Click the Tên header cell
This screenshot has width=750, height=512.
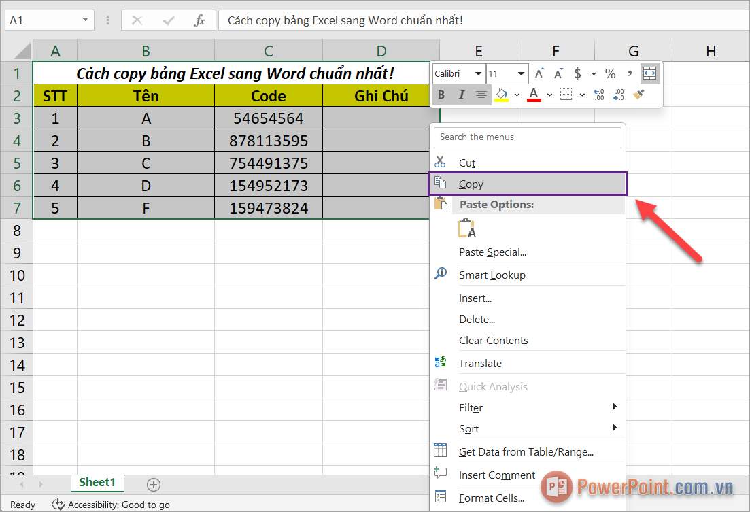tap(146, 96)
